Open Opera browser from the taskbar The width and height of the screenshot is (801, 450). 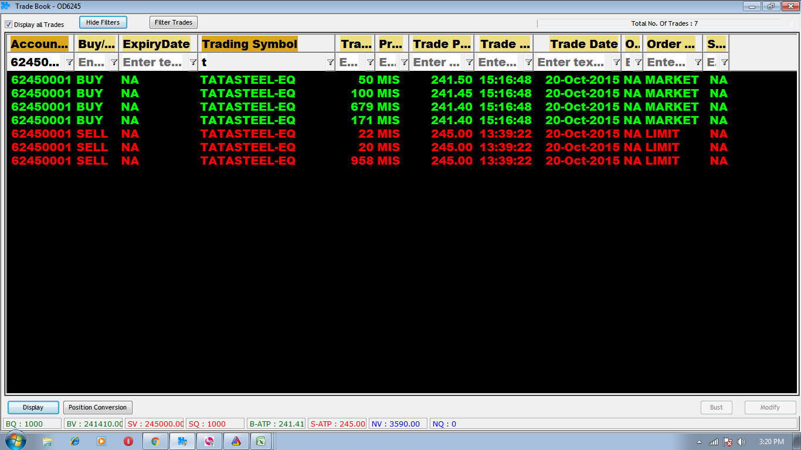128,441
